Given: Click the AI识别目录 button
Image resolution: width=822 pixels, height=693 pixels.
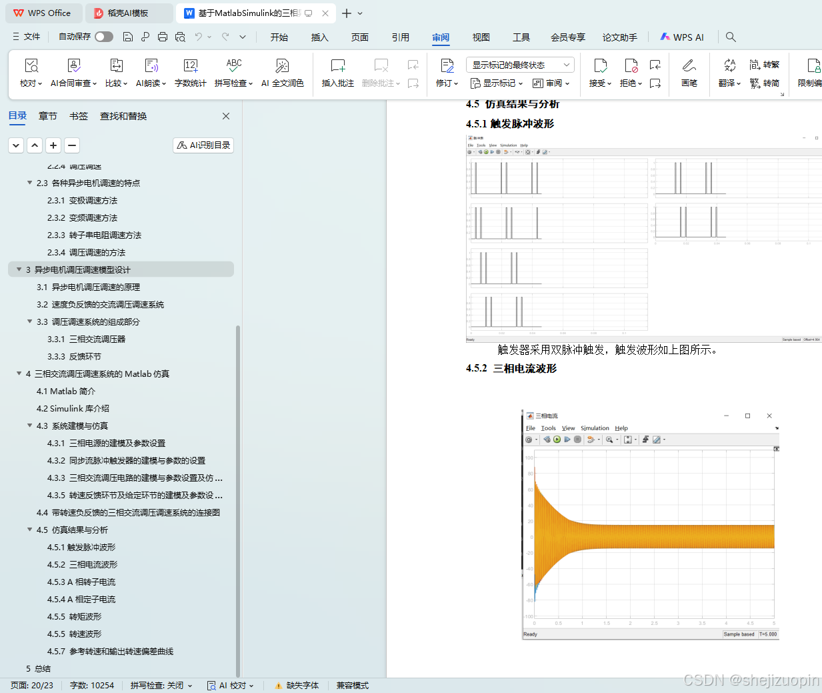Looking at the screenshot, I should pyautogui.click(x=203, y=145).
